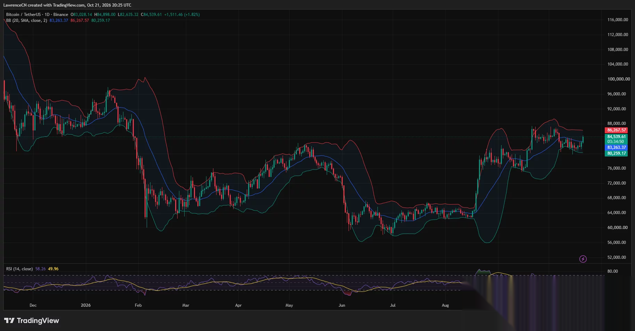Click the green 84,539.61 current price tag
This screenshot has height=331, width=635.
point(616,137)
